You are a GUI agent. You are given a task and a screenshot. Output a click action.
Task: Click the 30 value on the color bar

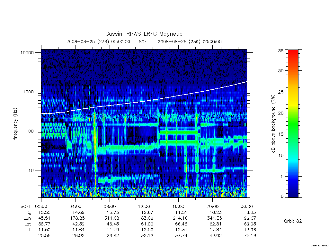pyautogui.click(x=280, y=71)
